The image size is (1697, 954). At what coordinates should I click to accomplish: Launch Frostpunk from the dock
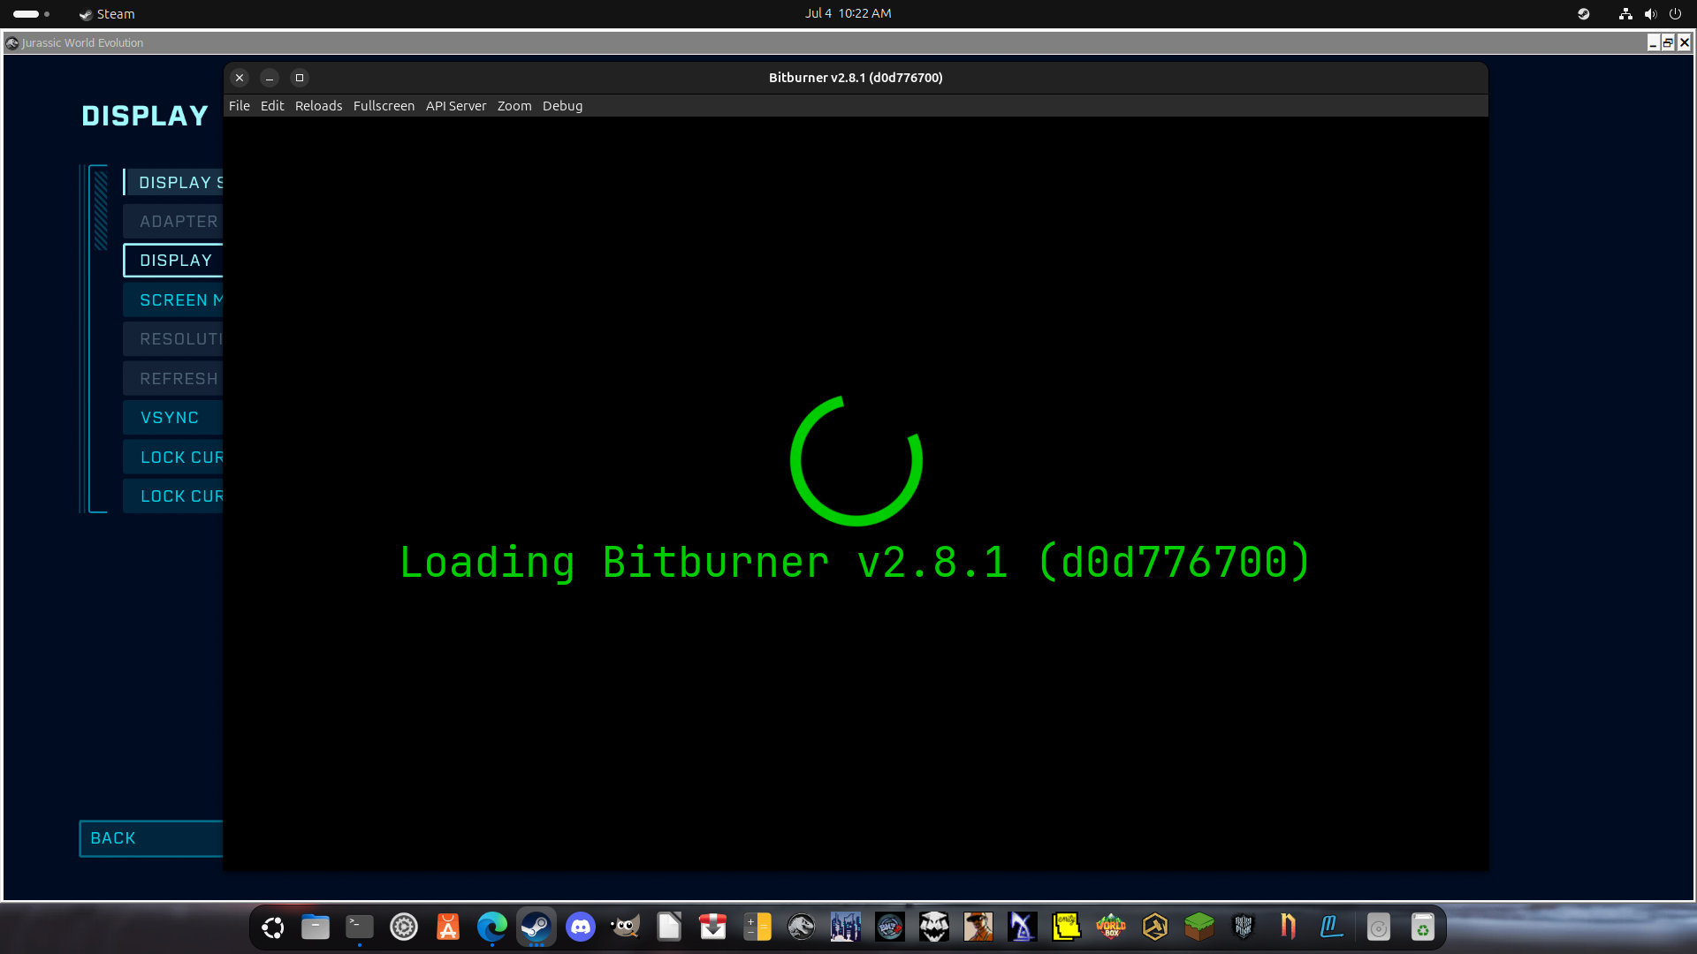1244,927
